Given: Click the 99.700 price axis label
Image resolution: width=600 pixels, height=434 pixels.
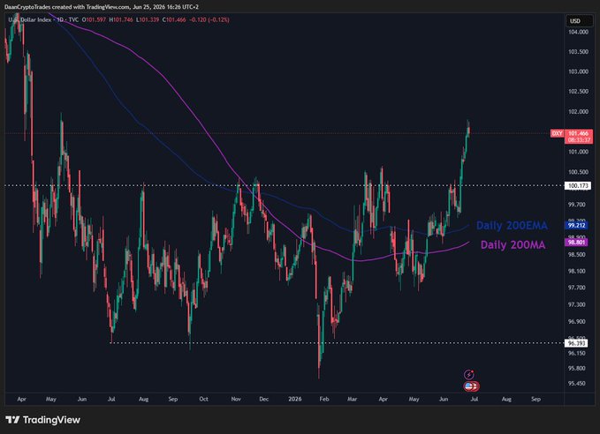Looking at the screenshot, I should coord(577,205).
